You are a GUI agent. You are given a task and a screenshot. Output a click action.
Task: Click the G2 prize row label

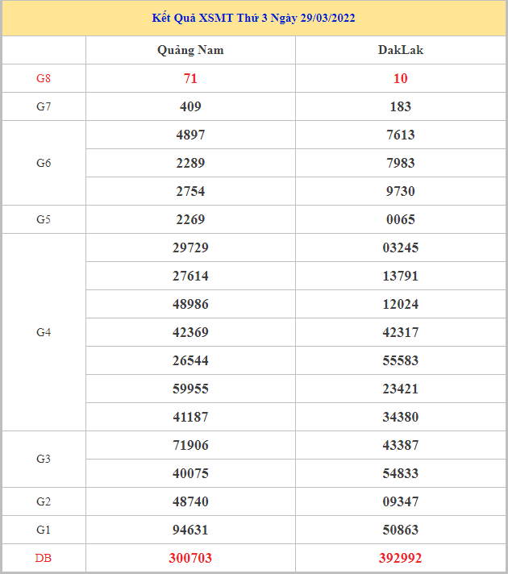point(44,501)
